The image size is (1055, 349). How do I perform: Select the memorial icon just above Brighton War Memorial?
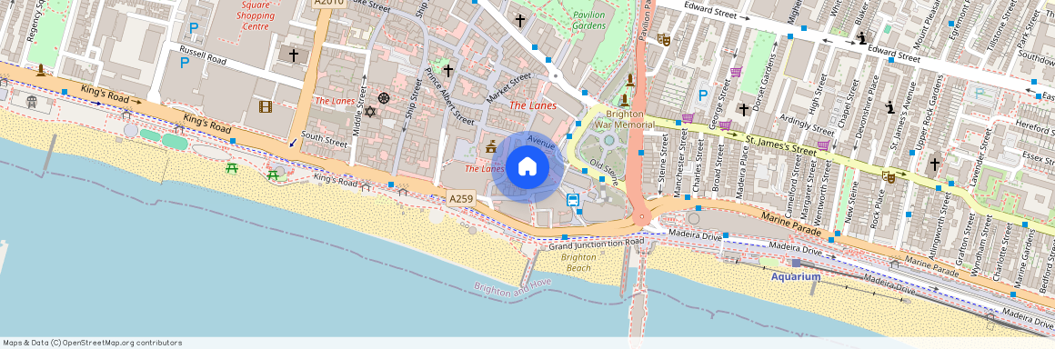tap(625, 101)
